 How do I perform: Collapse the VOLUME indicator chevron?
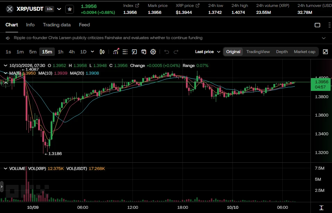pos(6,169)
